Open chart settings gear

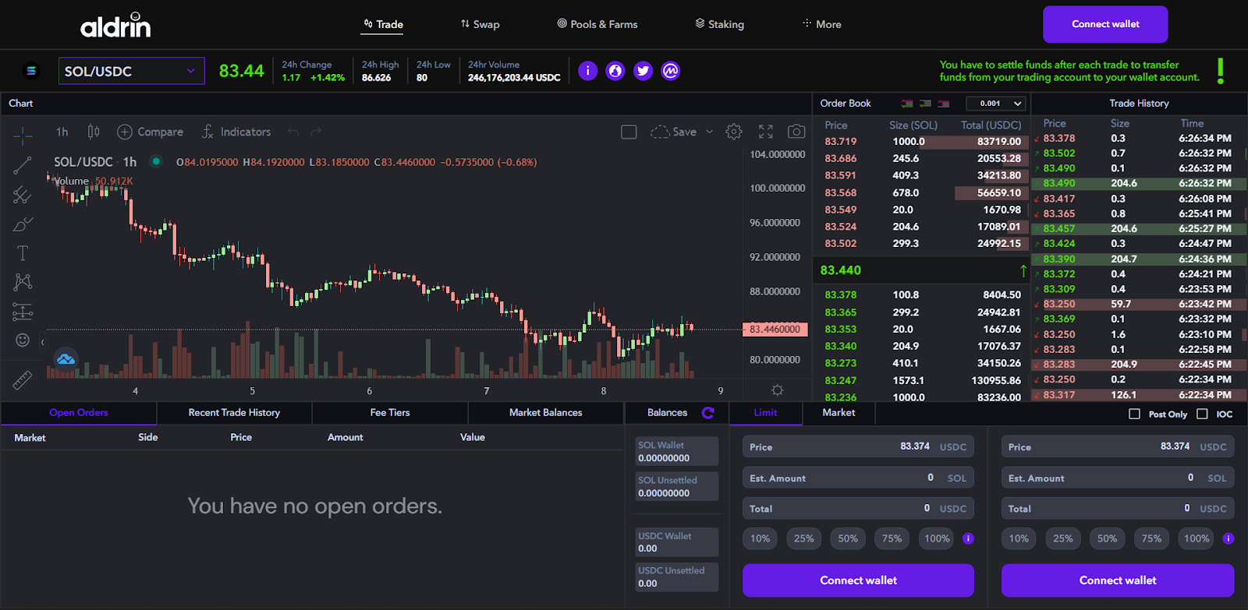tap(734, 132)
